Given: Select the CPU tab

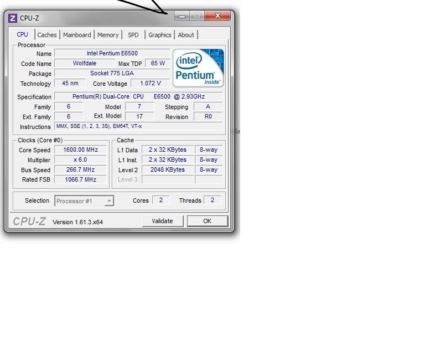Looking at the screenshot, I should 22,34.
